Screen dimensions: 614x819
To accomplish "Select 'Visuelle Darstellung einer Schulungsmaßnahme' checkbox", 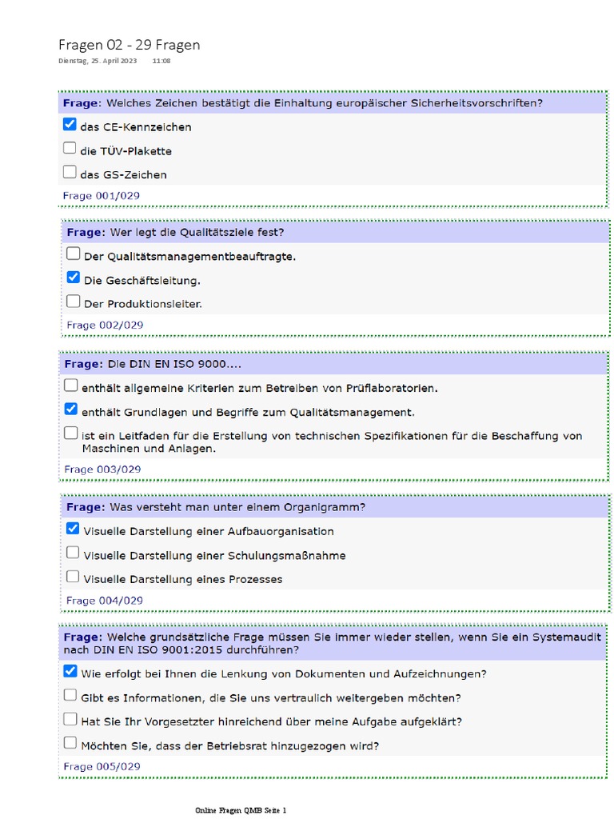I will pos(73,553).
